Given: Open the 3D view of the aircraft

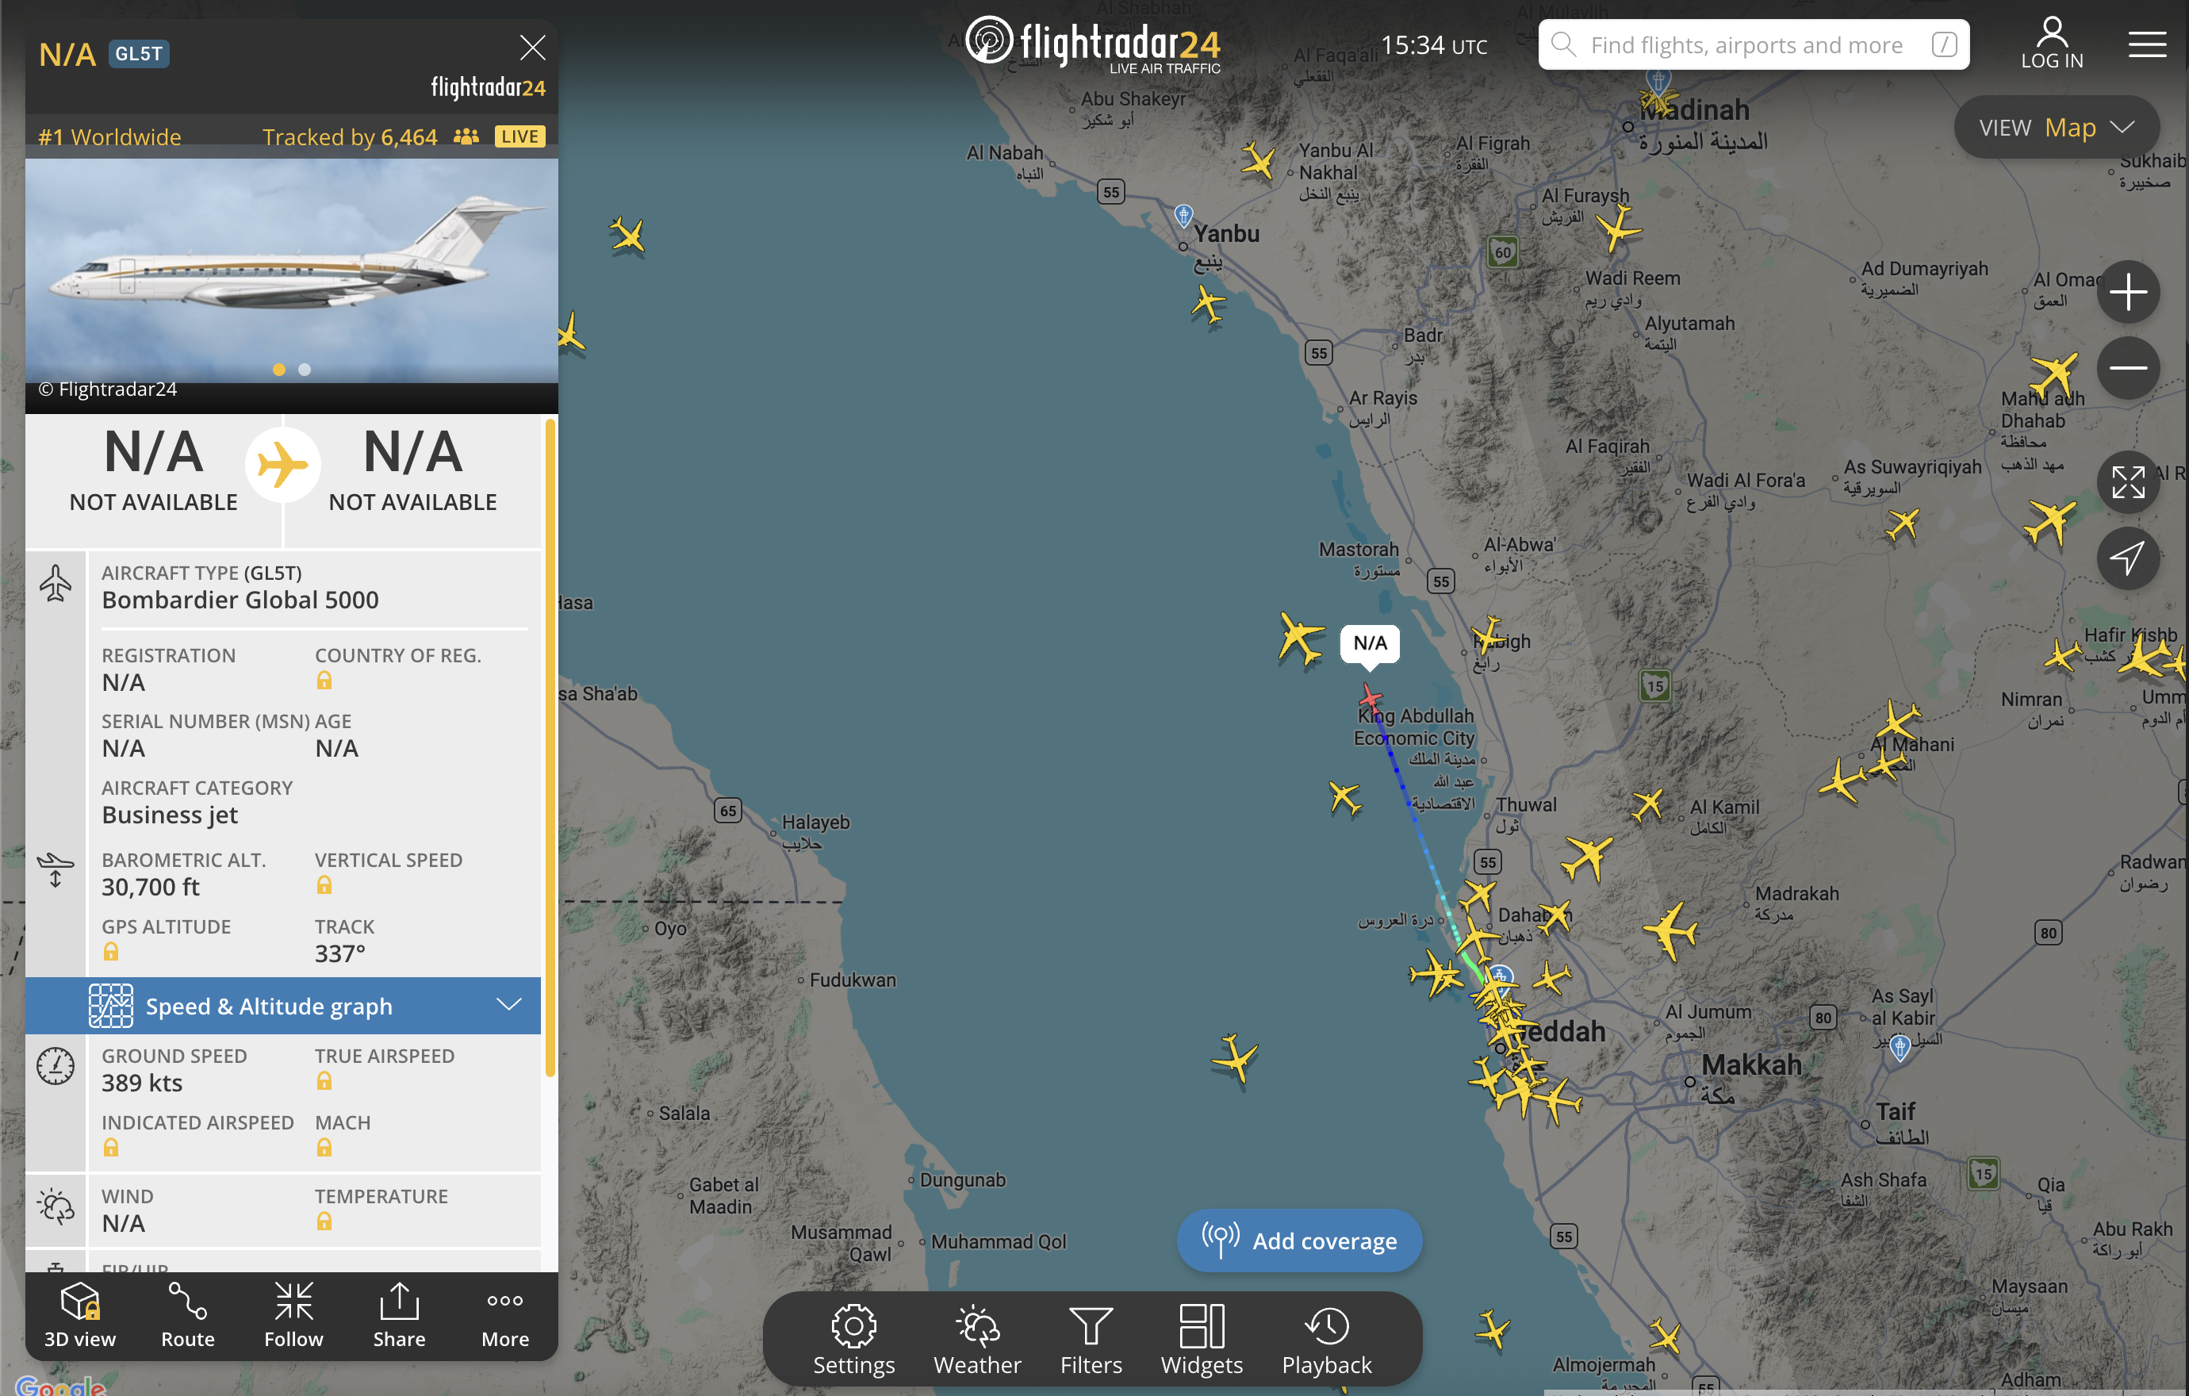Looking at the screenshot, I should (x=80, y=1314).
